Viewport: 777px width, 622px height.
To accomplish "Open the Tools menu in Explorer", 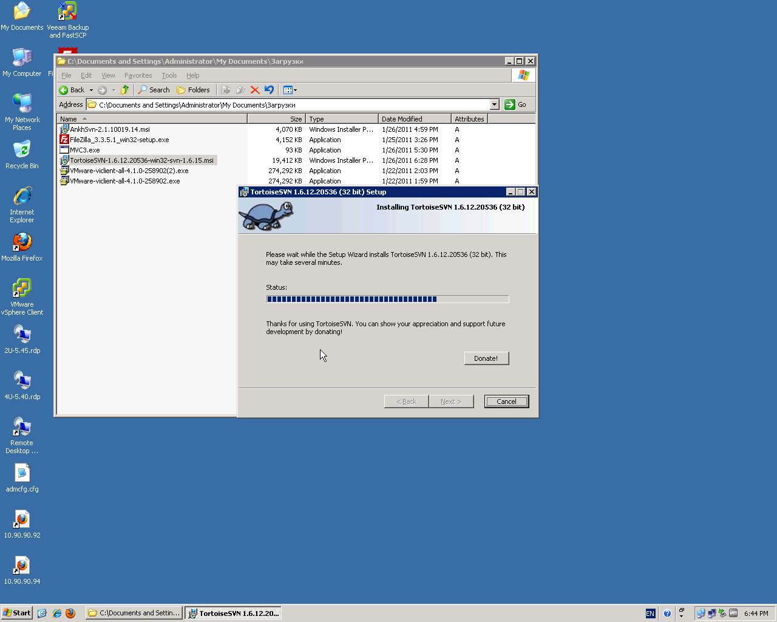I will [x=169, y=75].
